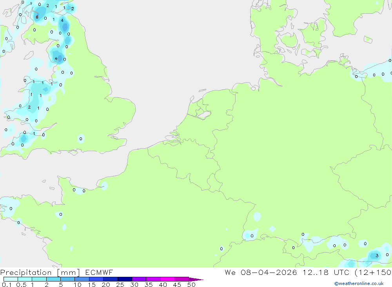Select the 40–45 mm magenta legend swatch

pyautogui.click(x=167, y=279)
